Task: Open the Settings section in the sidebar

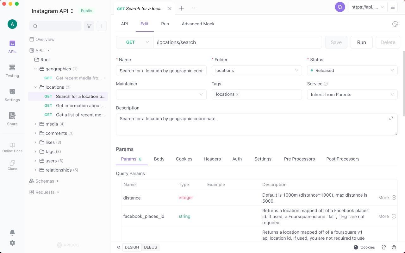Action: (x=12, y=95)
